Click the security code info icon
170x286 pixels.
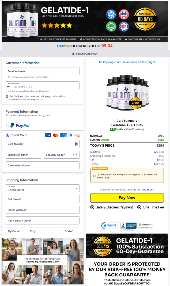75,154
